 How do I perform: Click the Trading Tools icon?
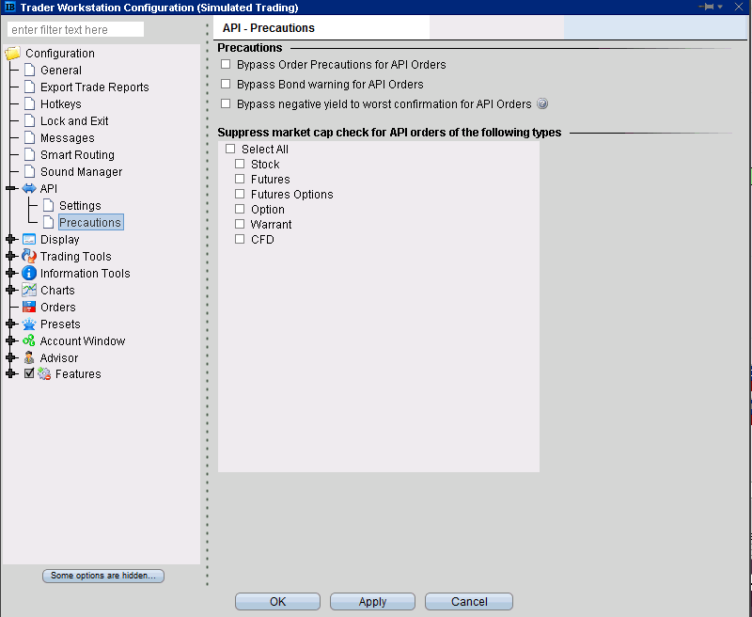point(29,256)
